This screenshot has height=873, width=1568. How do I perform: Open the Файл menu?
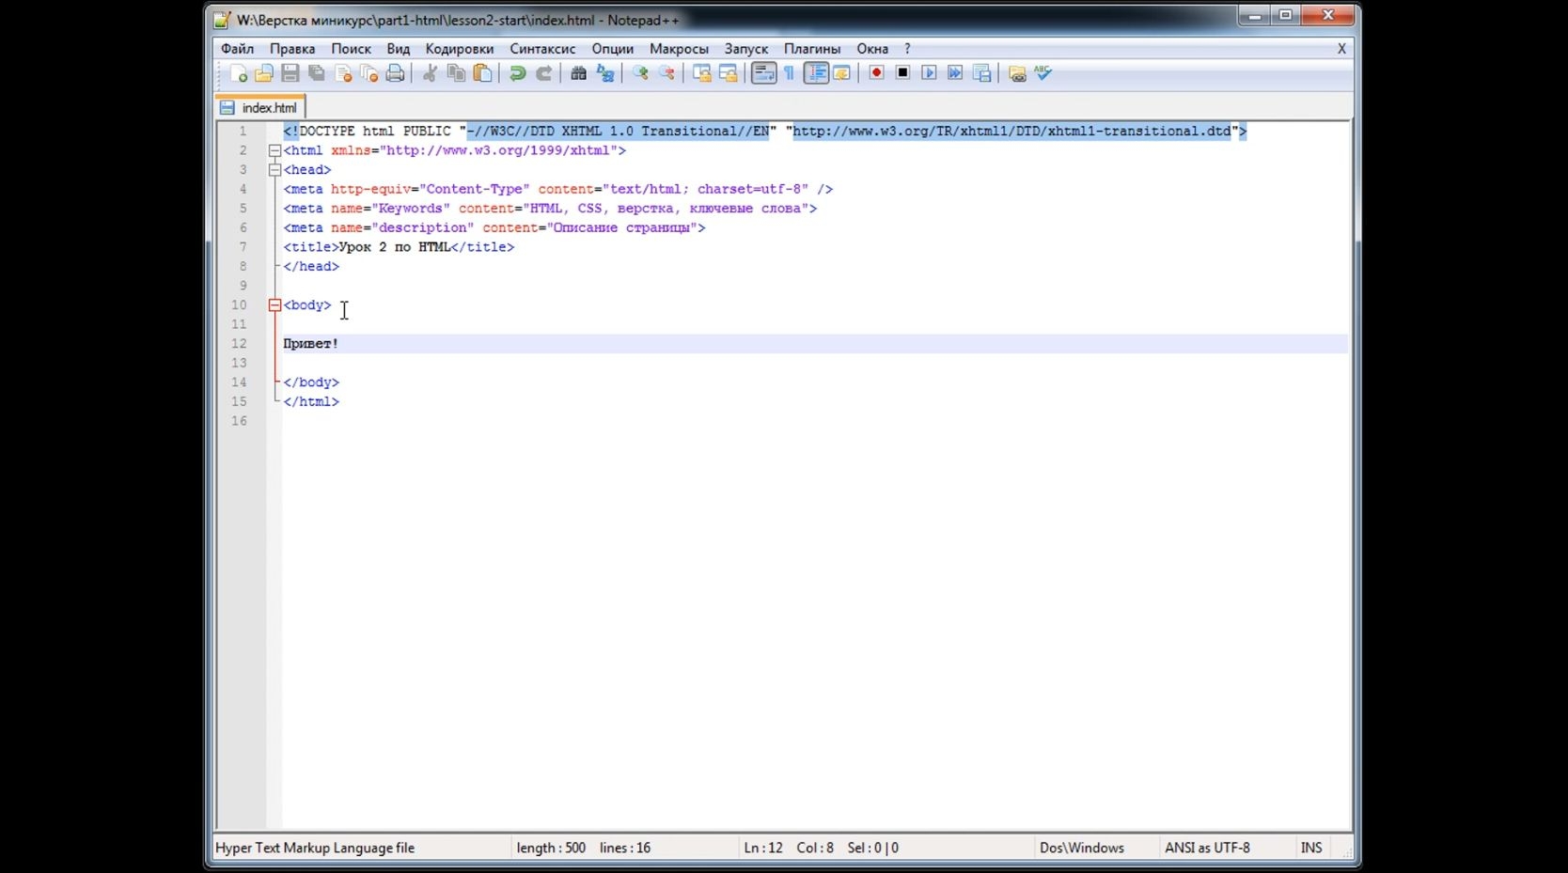click(238, 49)
